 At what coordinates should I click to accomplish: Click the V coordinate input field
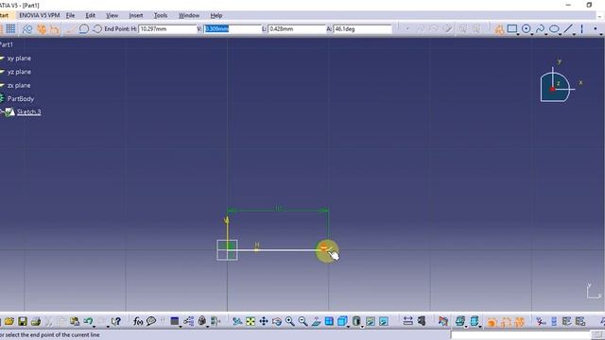(233, 29)
